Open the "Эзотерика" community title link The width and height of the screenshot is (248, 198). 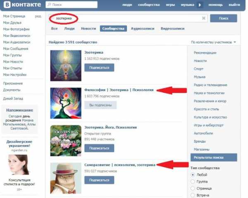(94, 52)
